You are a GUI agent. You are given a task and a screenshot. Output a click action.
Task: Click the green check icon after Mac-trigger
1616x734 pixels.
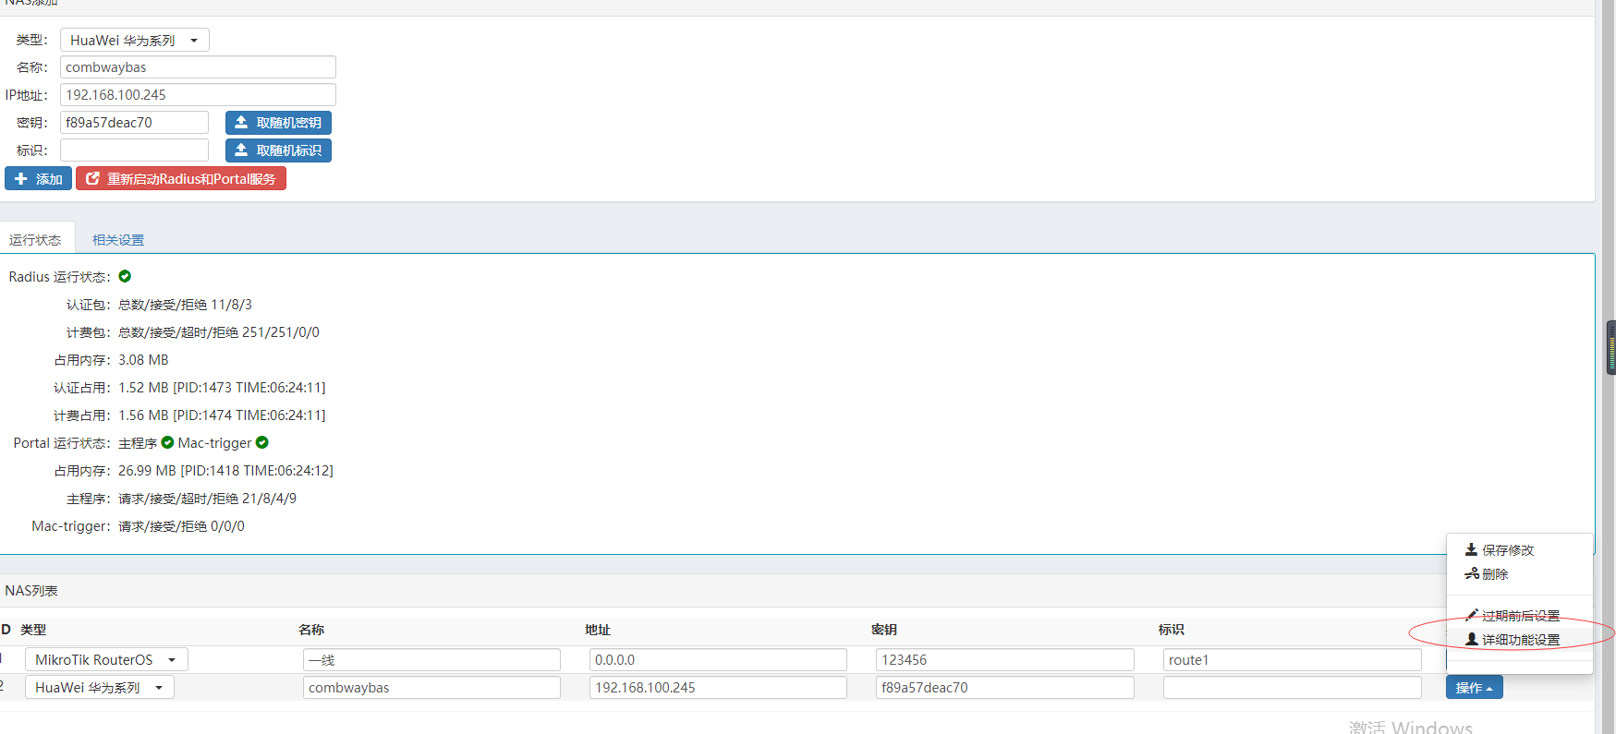262,443
